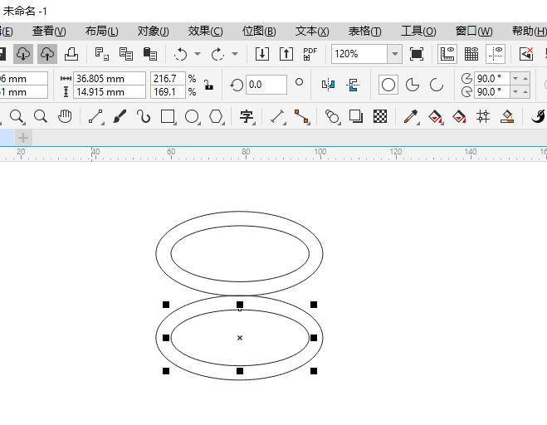The height and width of the screenshot is (425, 547).
Task: Open the 文本(X) menu
Action: pos(312,31)
